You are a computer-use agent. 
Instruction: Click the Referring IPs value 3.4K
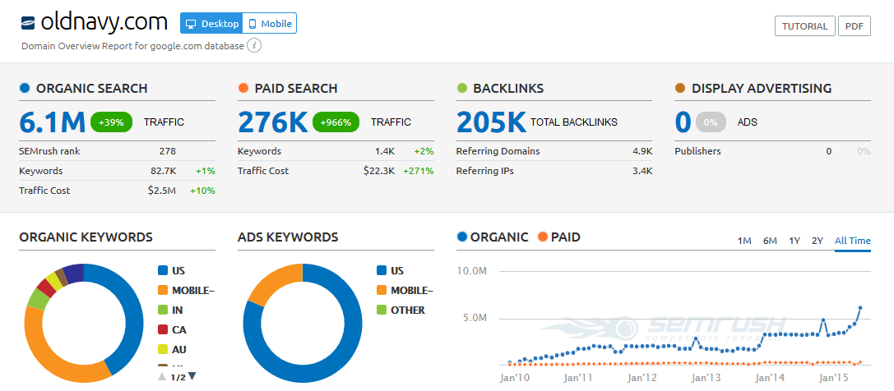tap(642, 171)
